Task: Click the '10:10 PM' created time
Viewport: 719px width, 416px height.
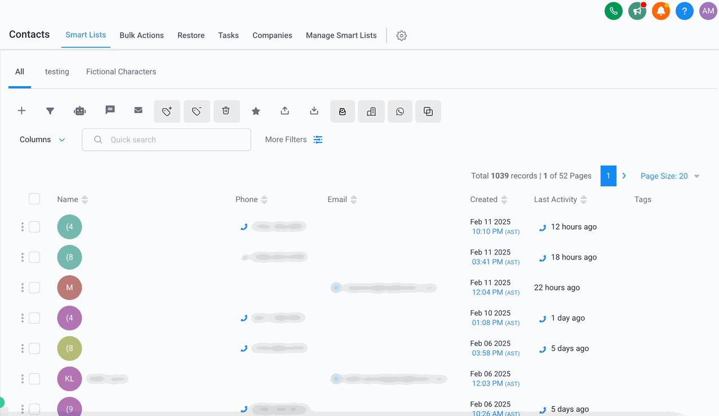Action: (487, 231)
